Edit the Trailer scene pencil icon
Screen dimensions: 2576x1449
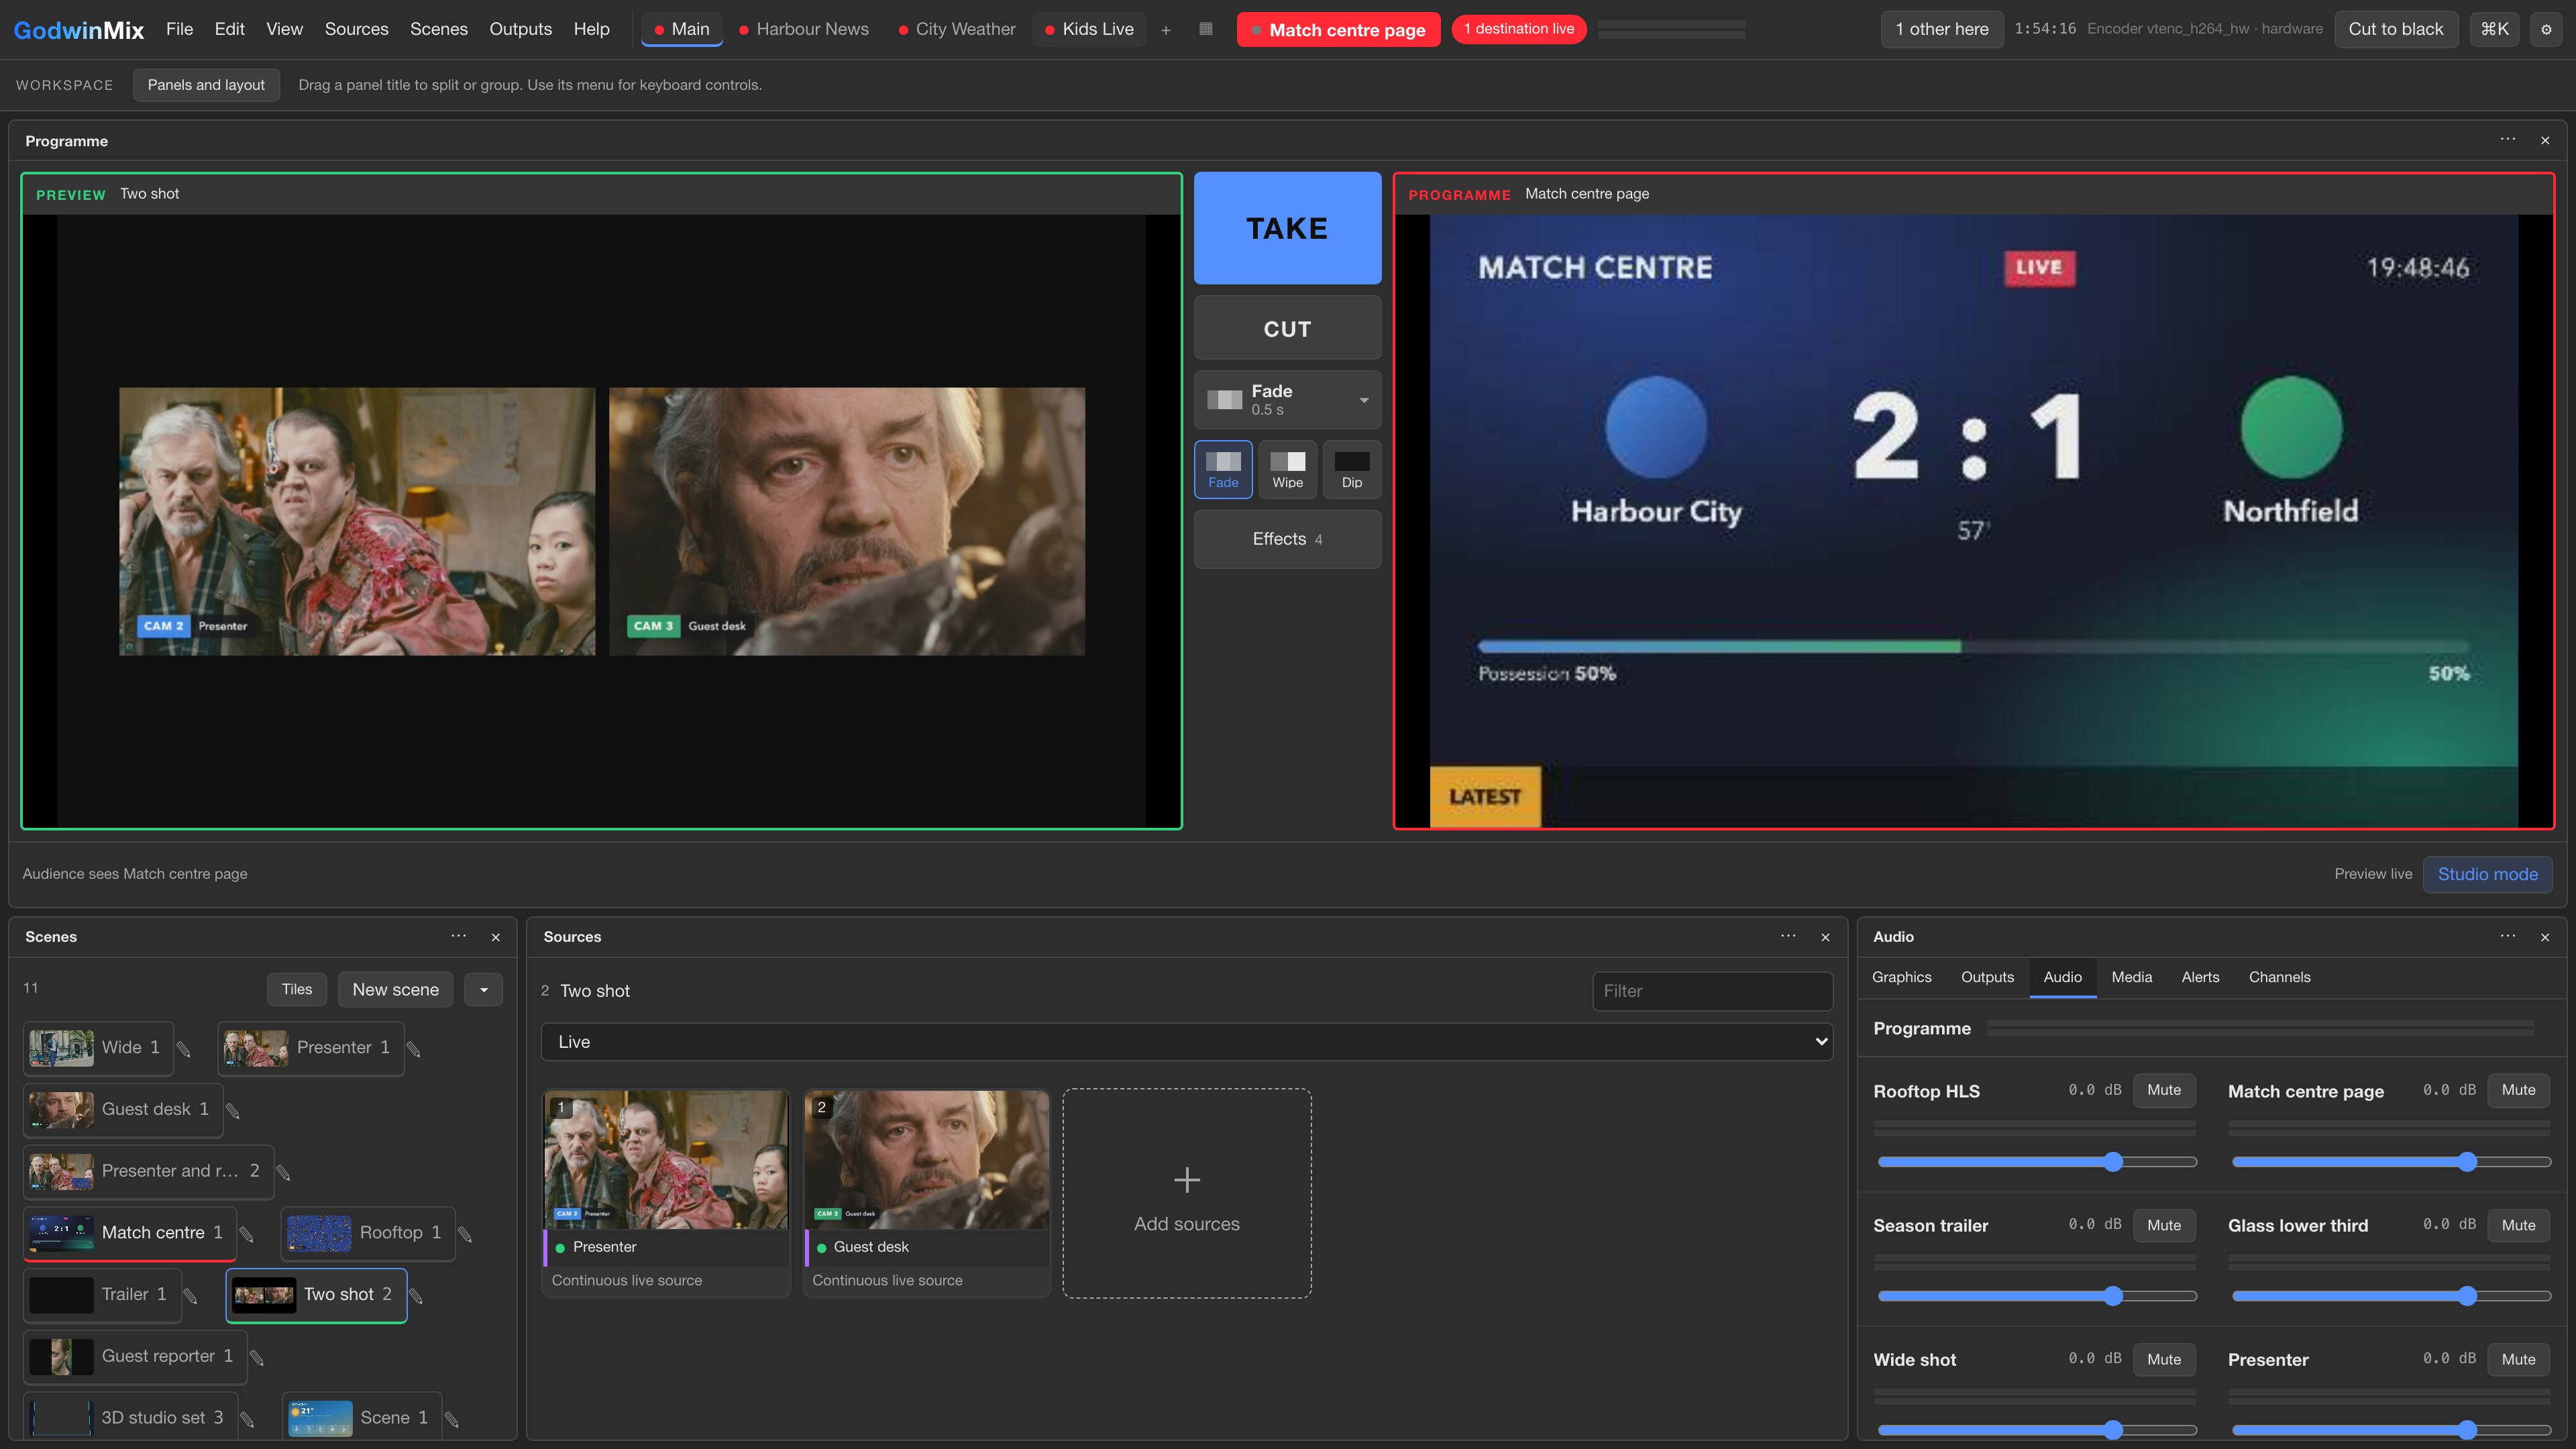coord(191,1296)
